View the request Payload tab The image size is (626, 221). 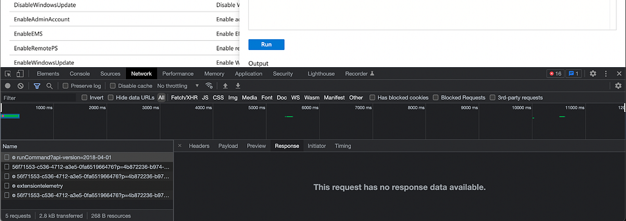(x=228, y=146)
